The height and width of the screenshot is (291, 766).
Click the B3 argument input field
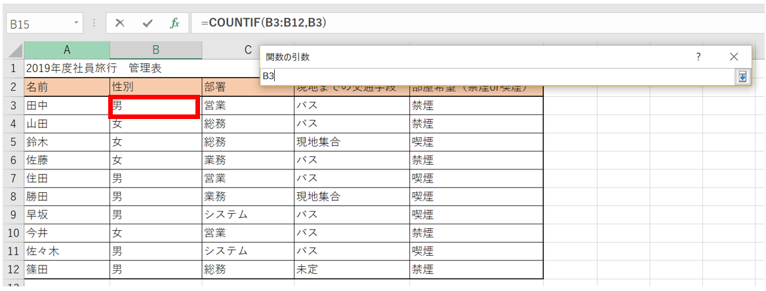(x=498, y=77)
